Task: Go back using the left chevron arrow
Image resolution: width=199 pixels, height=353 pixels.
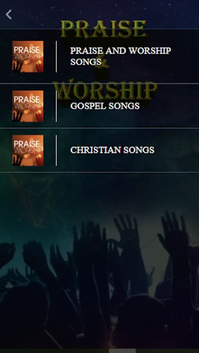Action: (x=9, y=15)
